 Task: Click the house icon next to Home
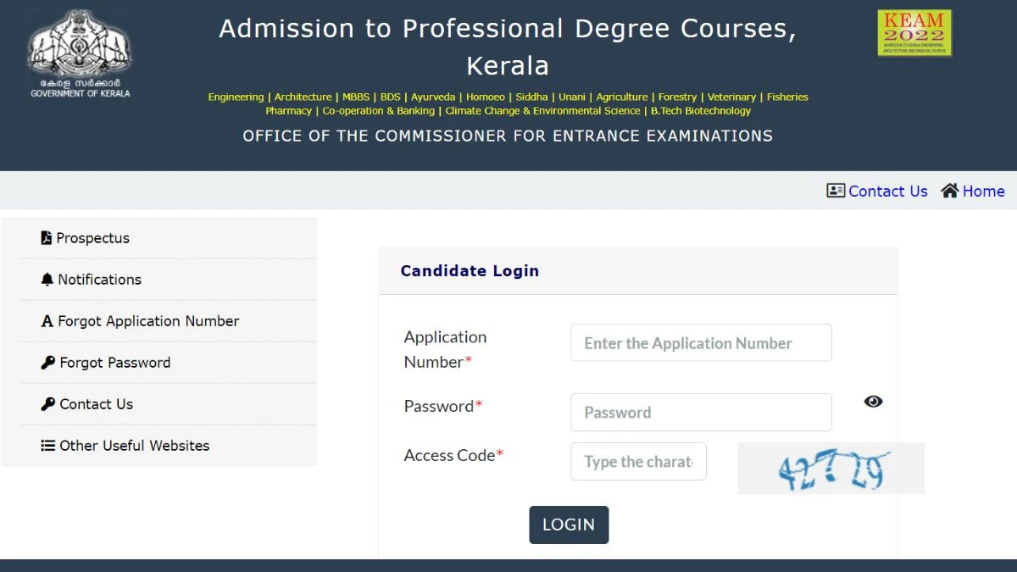point(950,191)
